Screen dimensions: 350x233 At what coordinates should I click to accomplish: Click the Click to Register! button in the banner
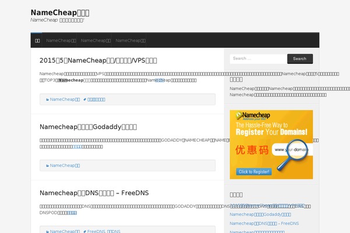pyautogui.click(x=254, y=172)
